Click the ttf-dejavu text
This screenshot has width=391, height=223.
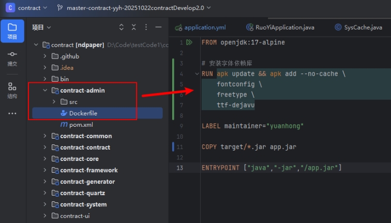pos(236,105)
